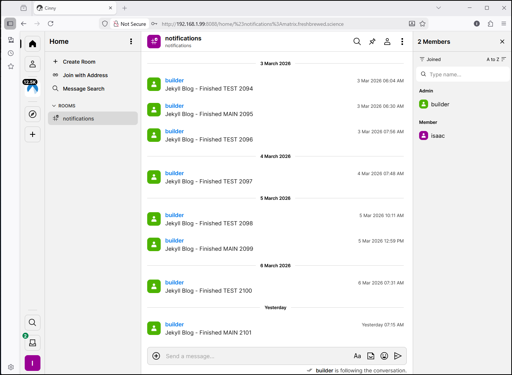Open the inbox icon with badge 2
Image resolution: width=512 pixels, height=375 pixels.
(x=33, y=342)
